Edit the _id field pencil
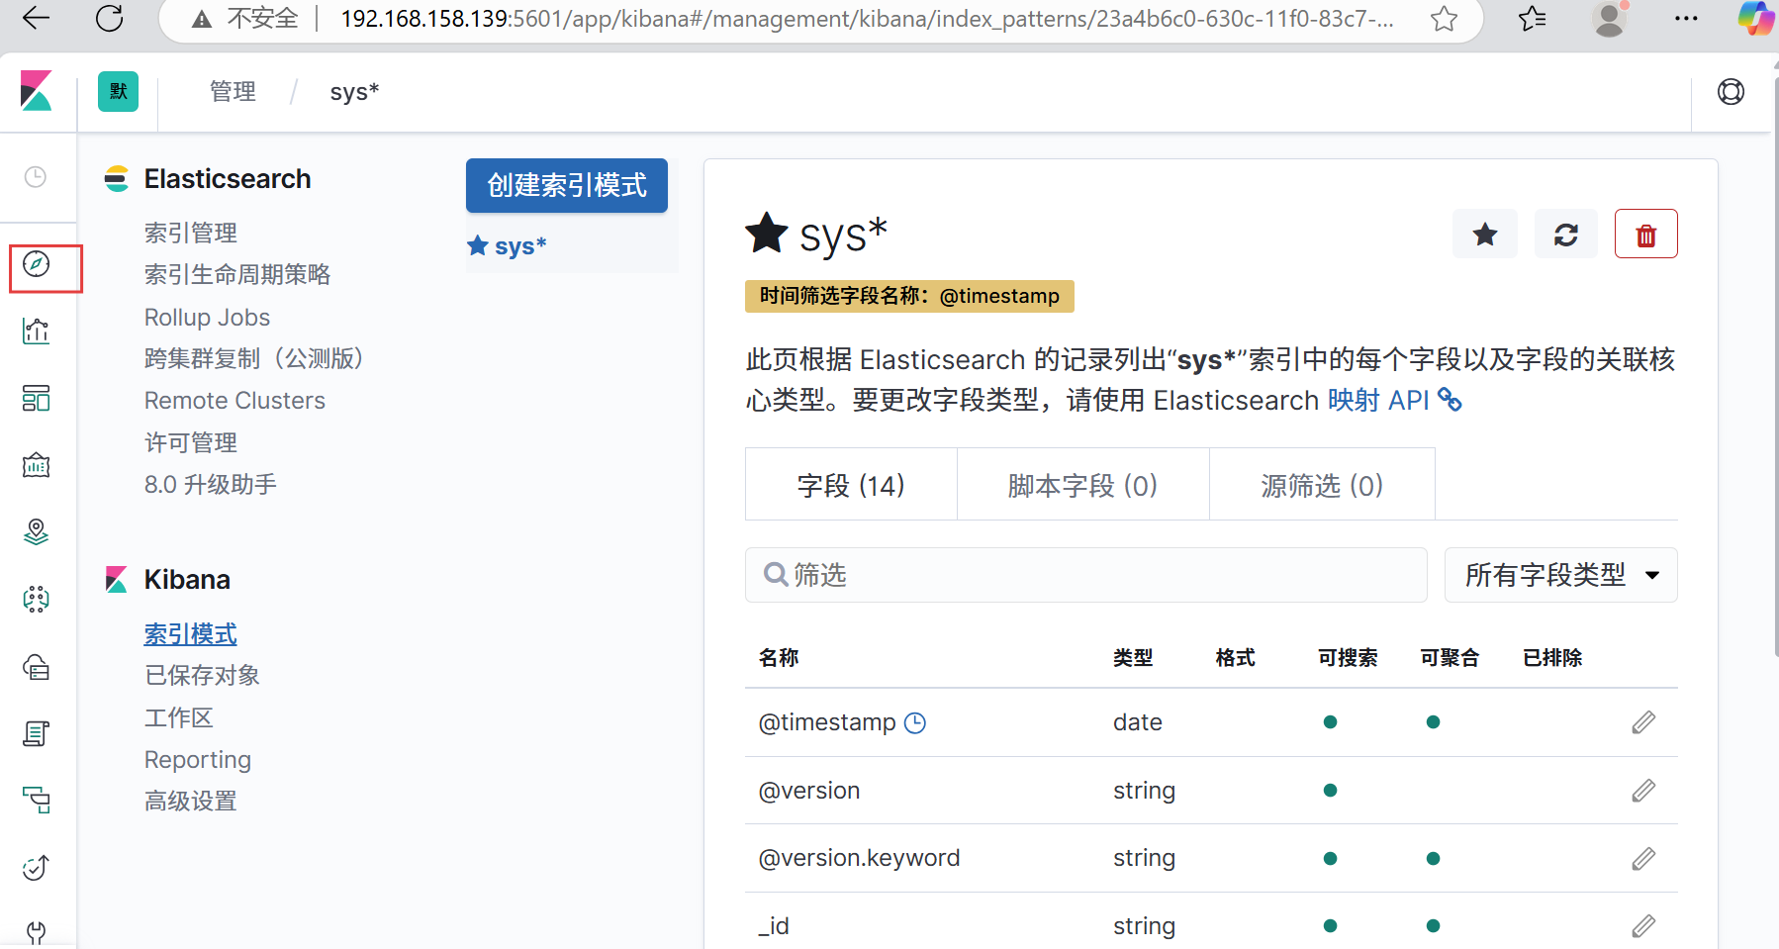 tap(1643, 926)
